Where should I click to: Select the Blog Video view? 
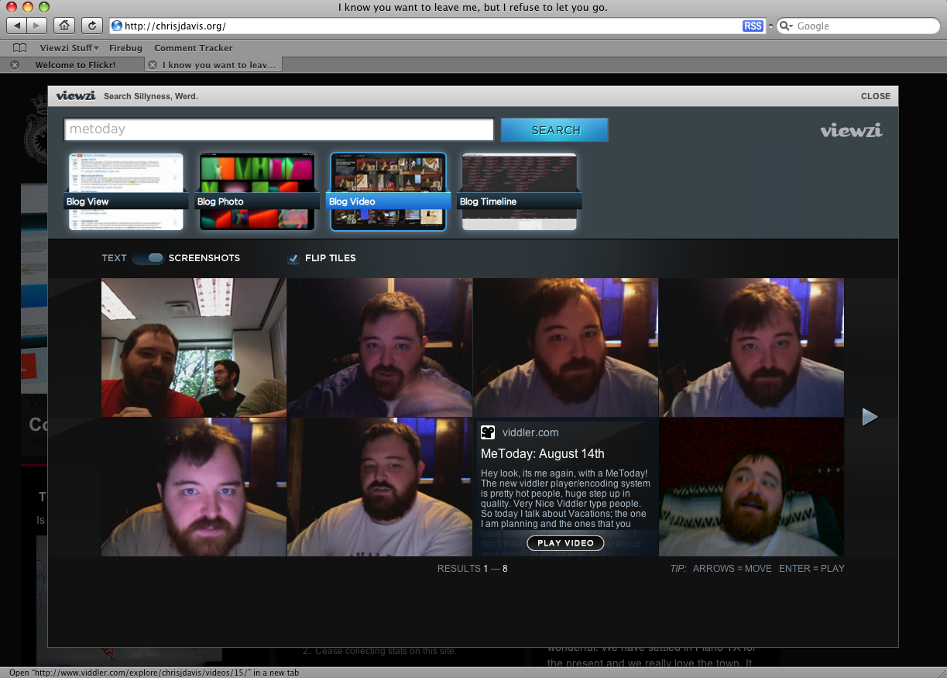(388, 191)
